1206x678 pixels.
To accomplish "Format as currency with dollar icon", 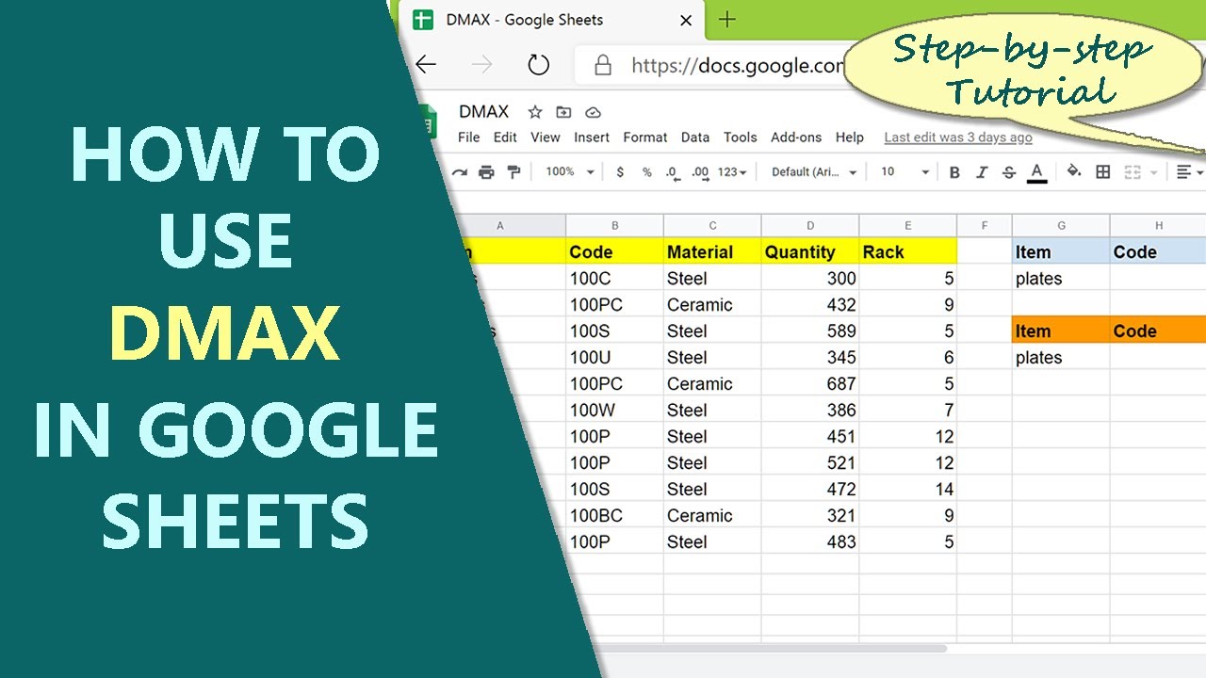I will [620, 172].
